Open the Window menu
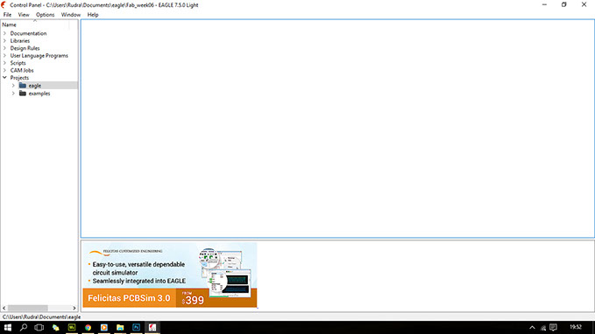The height and width of the screenshot is (334, 595). coord(71,15)
